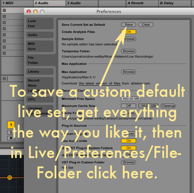Open the Licenses Maintenance preferences tab
Image resolution: width=194 pixels, height=193 pixels.
click(40, 111)
